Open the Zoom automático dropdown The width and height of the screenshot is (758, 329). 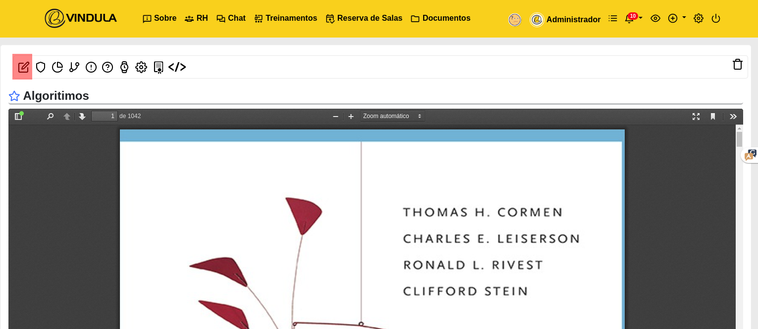(392, 116)
